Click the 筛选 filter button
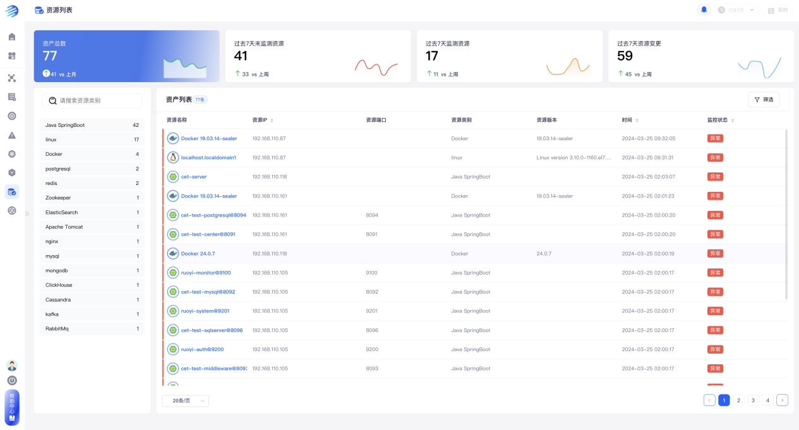The width and height of the screenshot is (799, 430). pyautogui.click(x=764, y=100)
